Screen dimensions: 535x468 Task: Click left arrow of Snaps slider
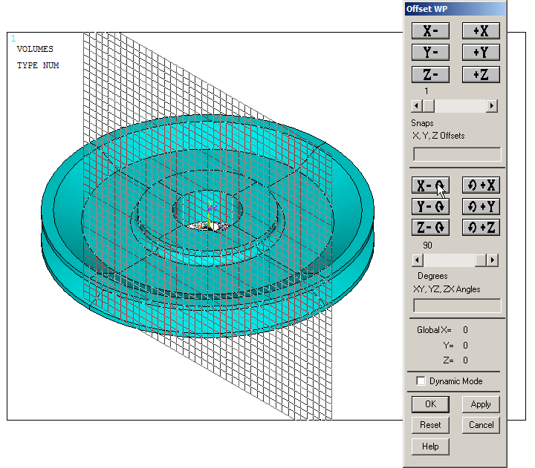[x=417, y=106]
